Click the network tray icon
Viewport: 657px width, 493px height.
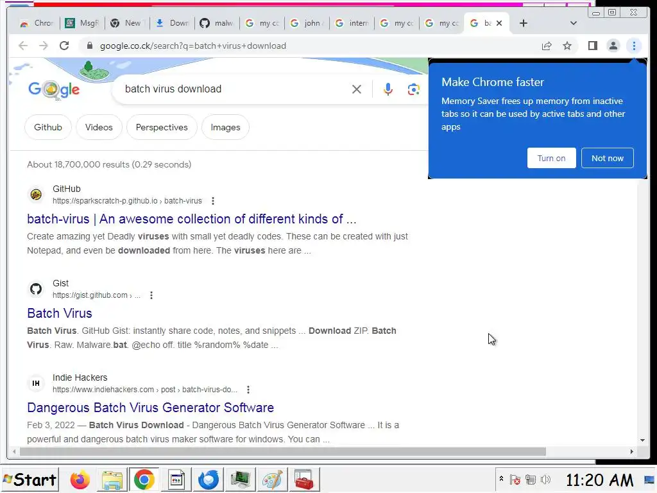click(x=531, y=480)
